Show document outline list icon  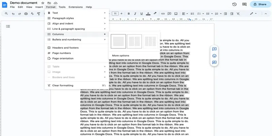point(8,27)
